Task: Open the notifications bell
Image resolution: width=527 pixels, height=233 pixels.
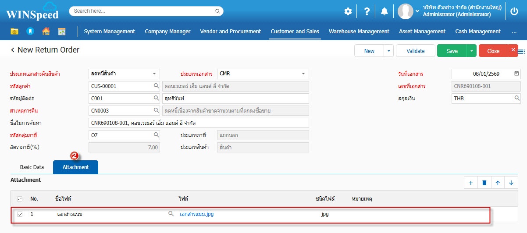Action: [384, 11]
